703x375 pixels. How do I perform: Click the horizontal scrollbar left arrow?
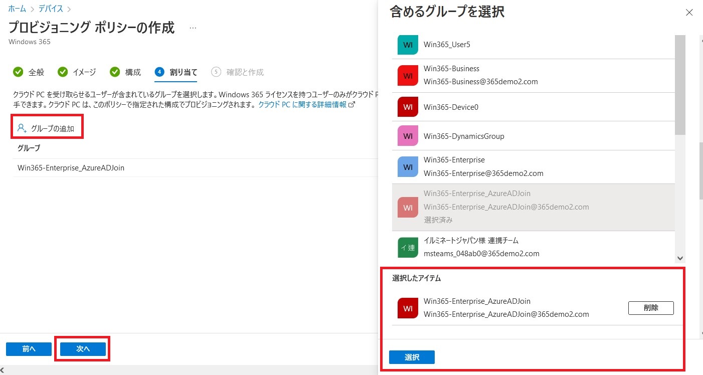point(3,370)
